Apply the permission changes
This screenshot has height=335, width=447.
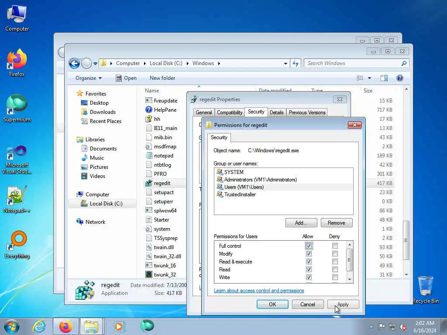(x=343, y=304)
